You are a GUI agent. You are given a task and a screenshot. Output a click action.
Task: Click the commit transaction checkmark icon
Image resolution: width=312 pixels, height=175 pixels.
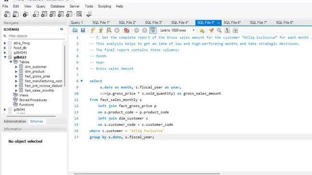(136, 30)
